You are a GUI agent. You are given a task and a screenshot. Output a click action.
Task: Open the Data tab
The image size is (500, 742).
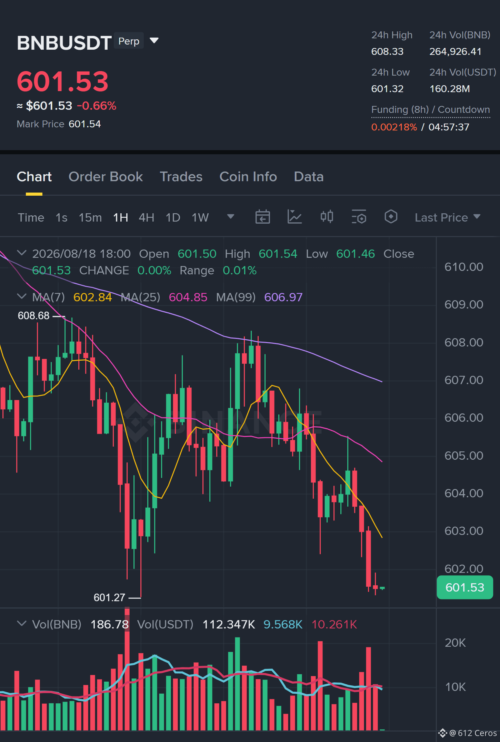(x=309, y=177)
